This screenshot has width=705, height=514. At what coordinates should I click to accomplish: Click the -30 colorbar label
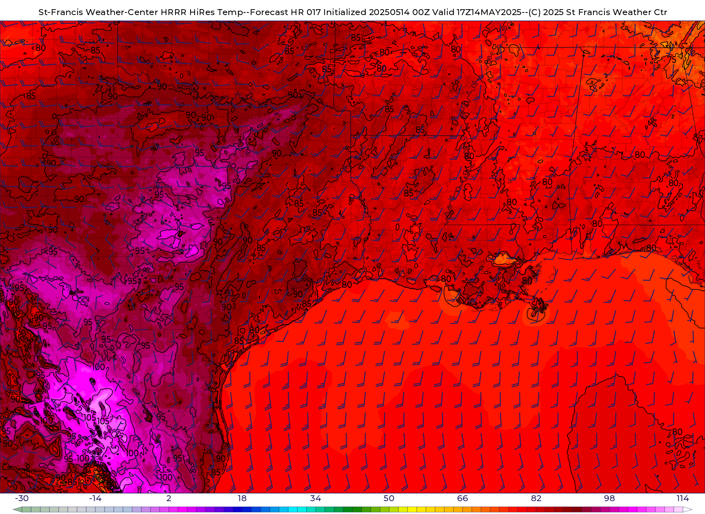click(x=22, y=498)
